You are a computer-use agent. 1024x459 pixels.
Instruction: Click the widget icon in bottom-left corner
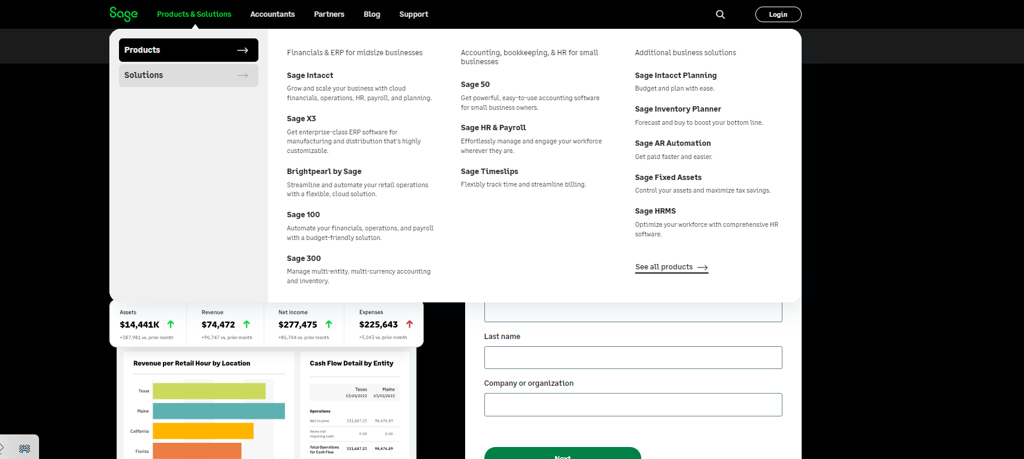point(25,448)
